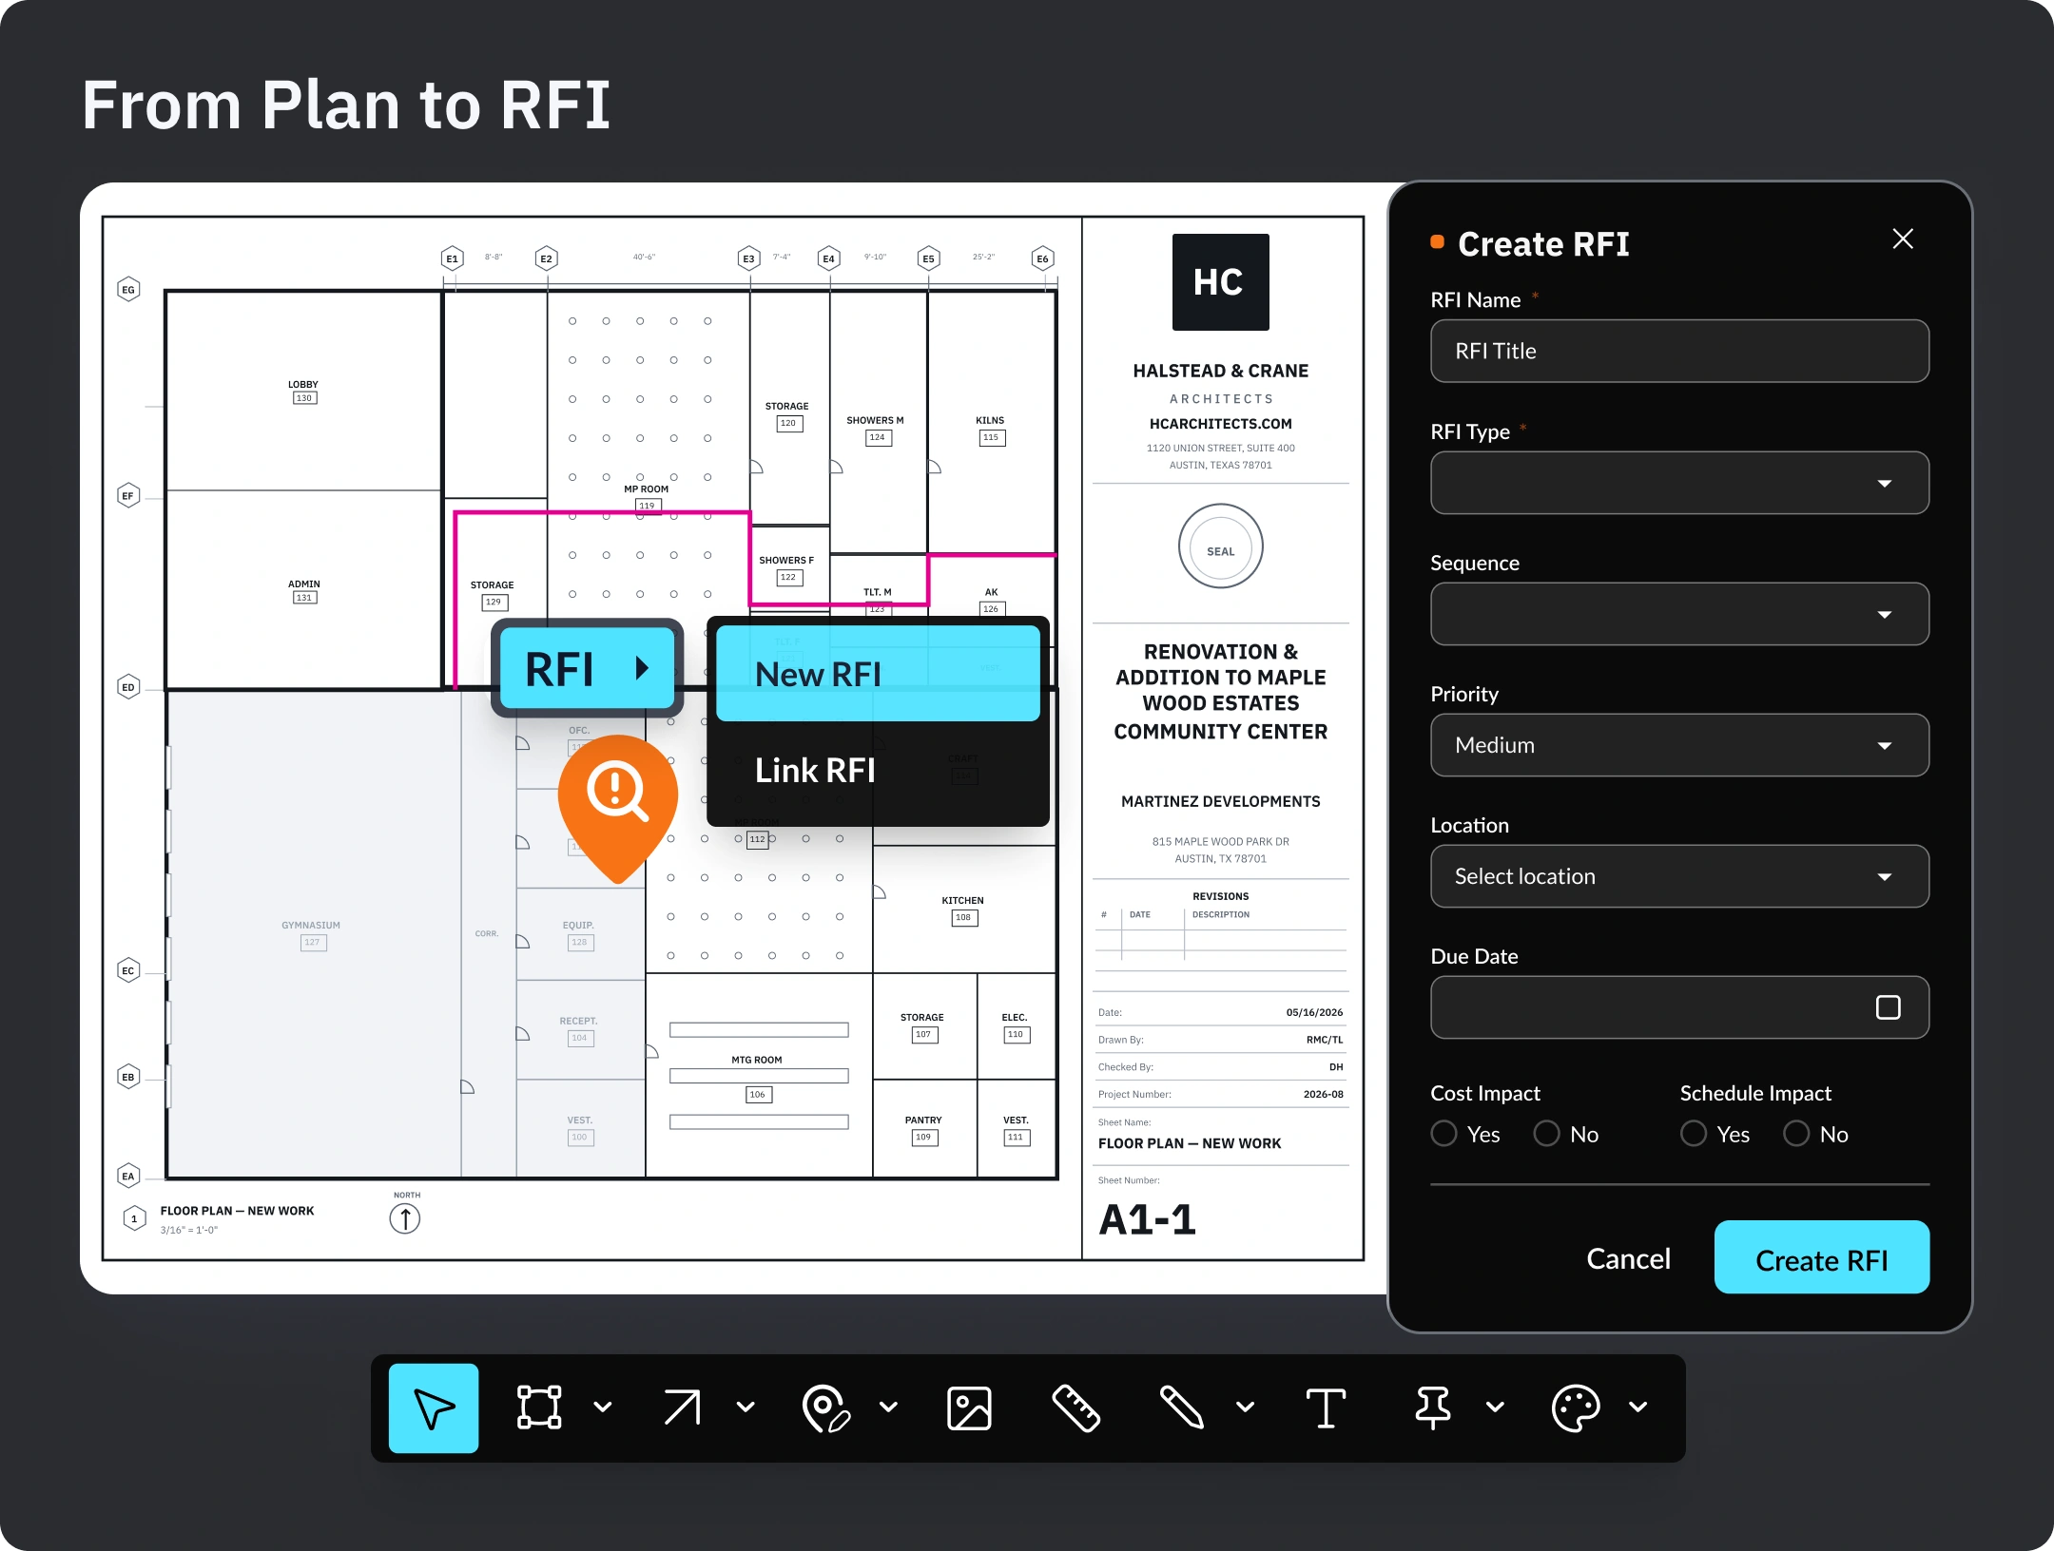The width and height of the screenshot is (2054, 1551).
Task: Click the SEAL stamp circle
Action: pyautogui.click(x=1220, y=546)
